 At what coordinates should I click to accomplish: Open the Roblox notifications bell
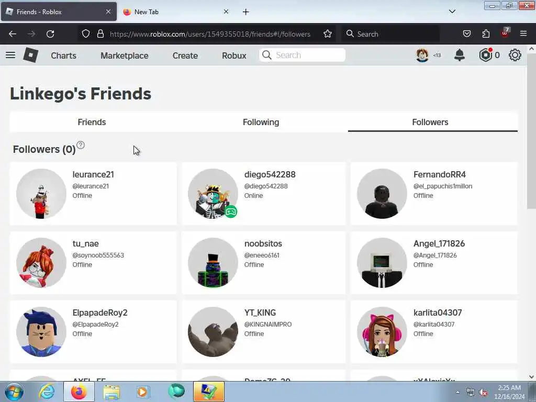pos(460,55)
